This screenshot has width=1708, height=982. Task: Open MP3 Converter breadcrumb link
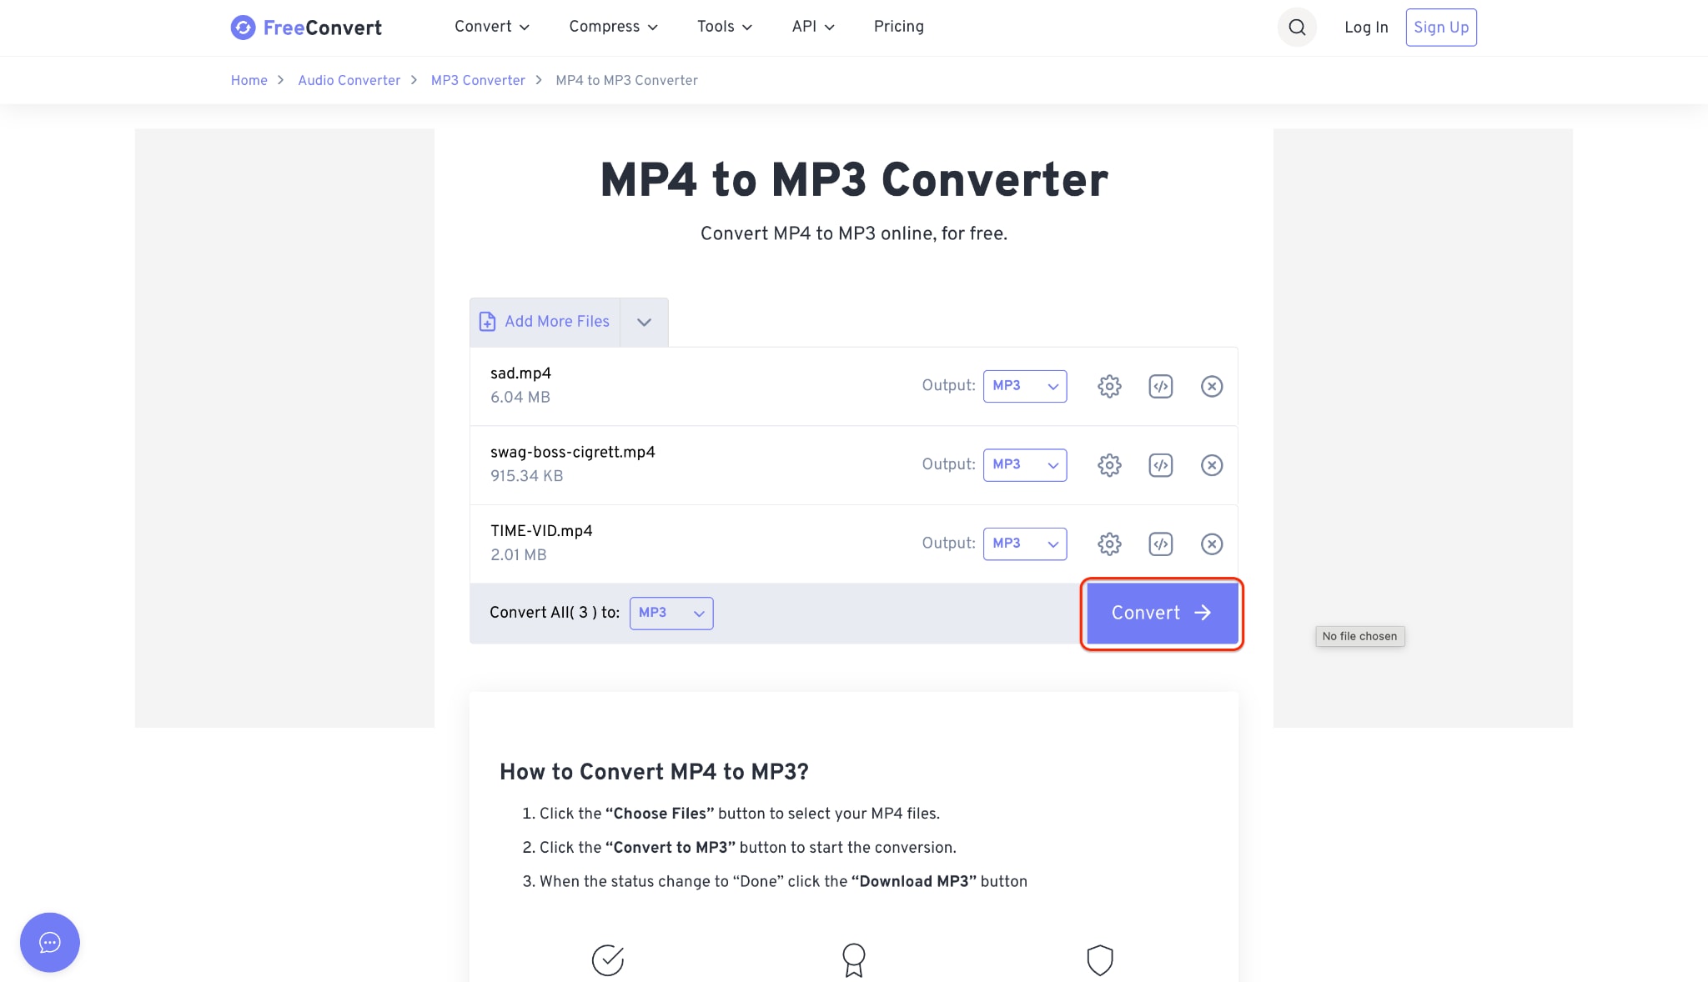tap(478, 80)
